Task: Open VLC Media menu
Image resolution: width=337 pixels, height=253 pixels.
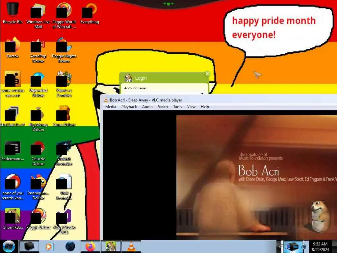Action: pyautogui.click(x=111, y=107)
